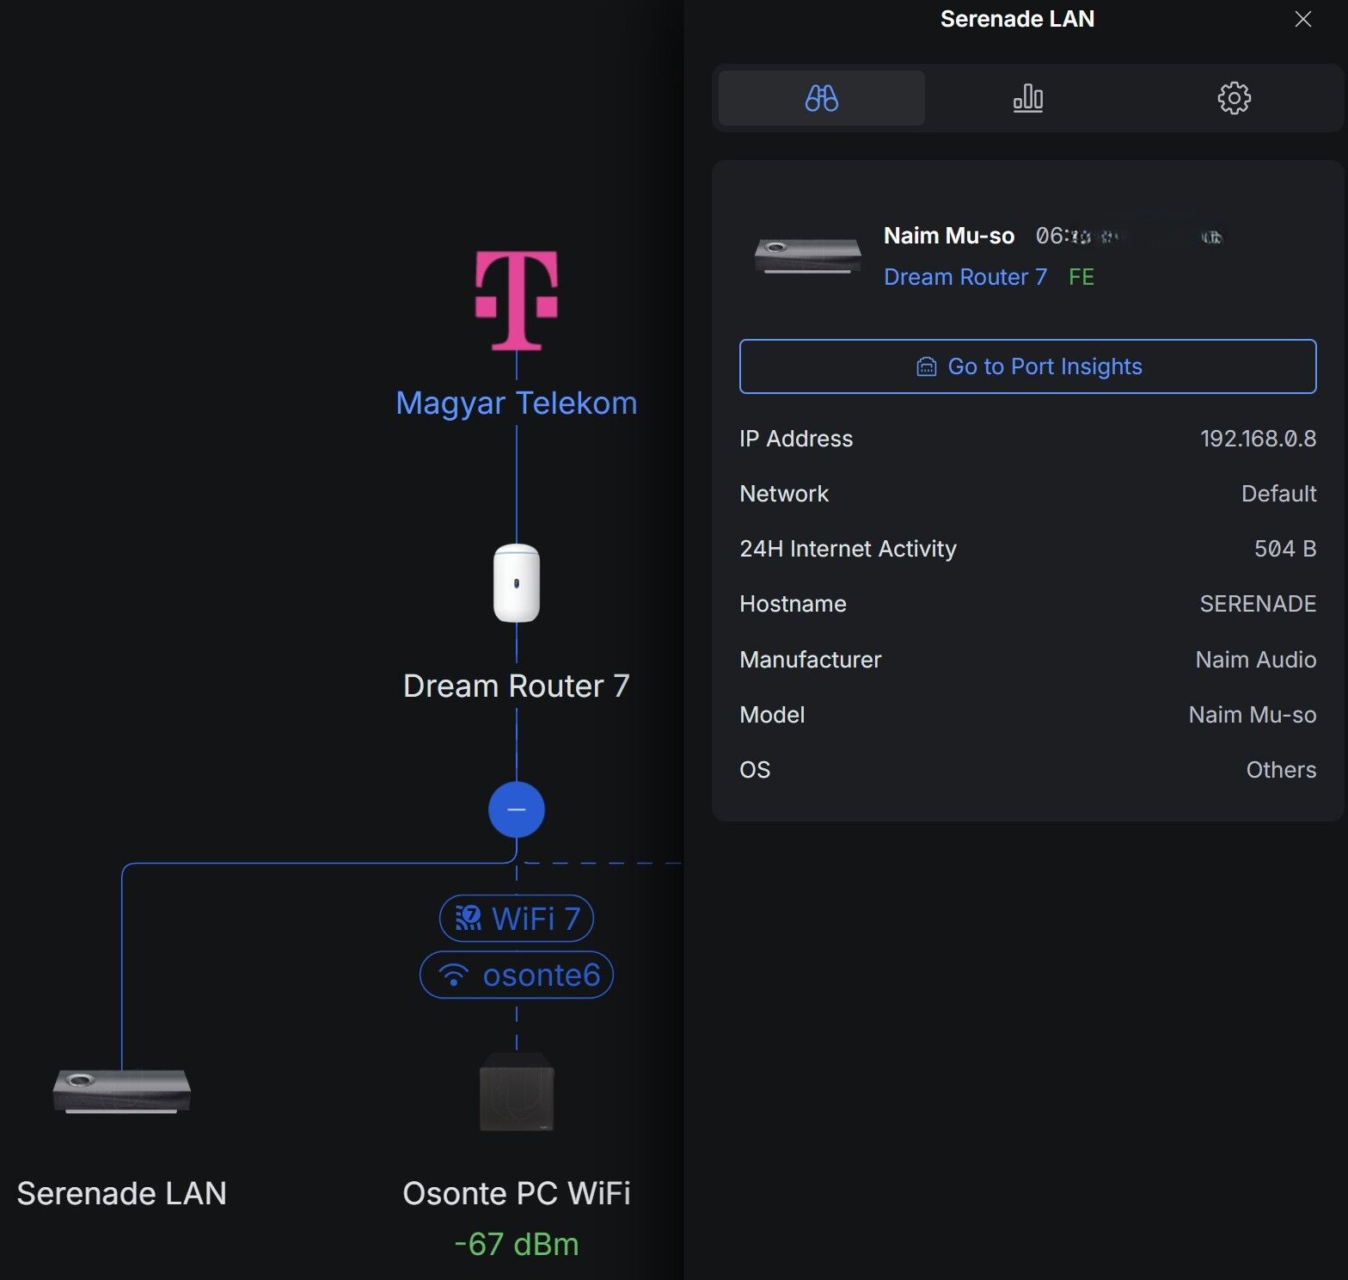
Task: Click the Hostname value SERENADE
Action: 1258,604
